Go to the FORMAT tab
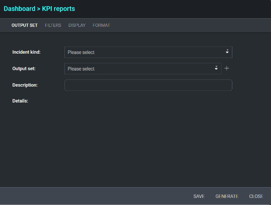 [x=101, y=25]
